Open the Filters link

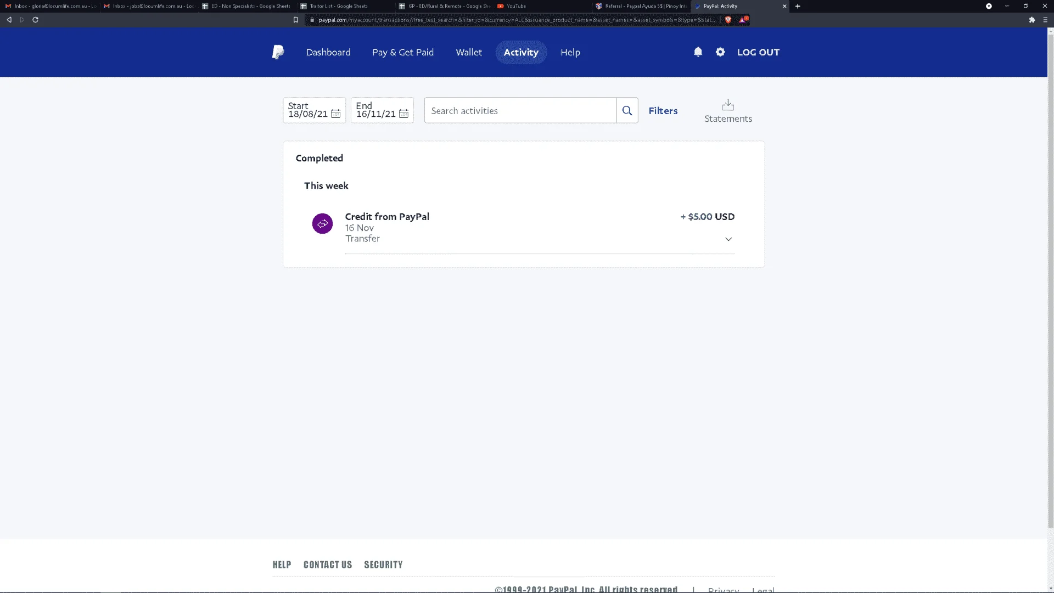(663, 111)
